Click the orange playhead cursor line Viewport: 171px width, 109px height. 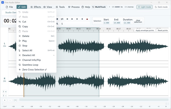point(24,85)
